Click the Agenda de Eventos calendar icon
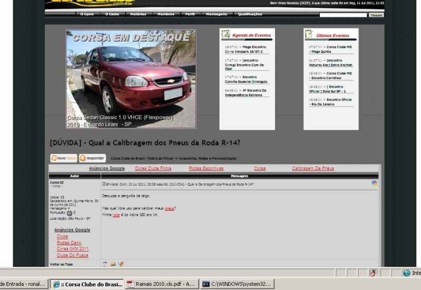The height and width of the screenshot is (290, 421). coord(226,34)
